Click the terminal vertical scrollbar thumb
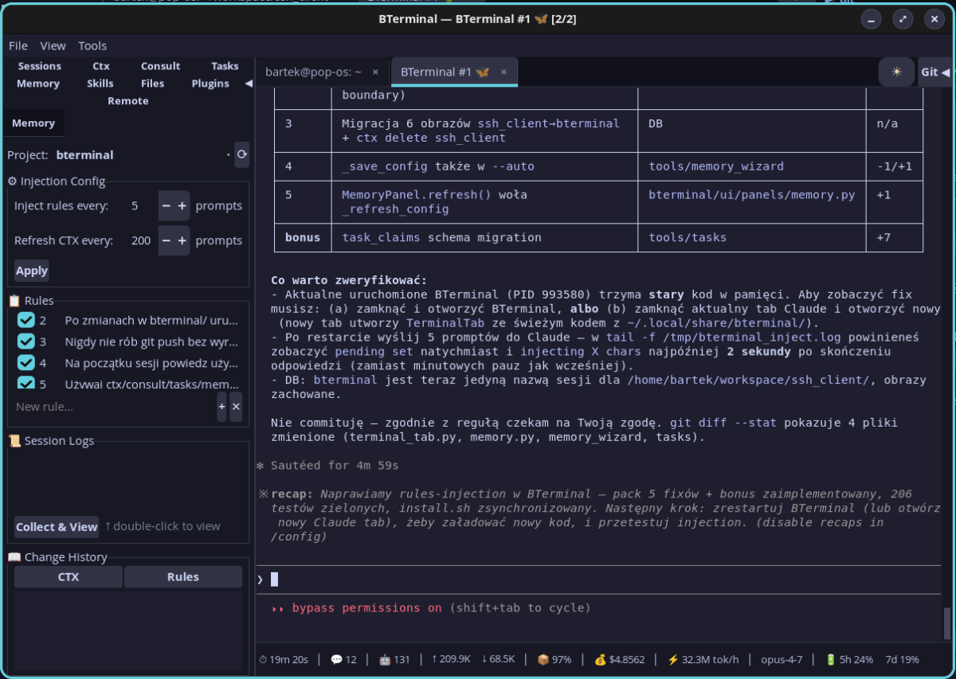The width and height of the screenshot is (956, 679). tap(947, 624)
